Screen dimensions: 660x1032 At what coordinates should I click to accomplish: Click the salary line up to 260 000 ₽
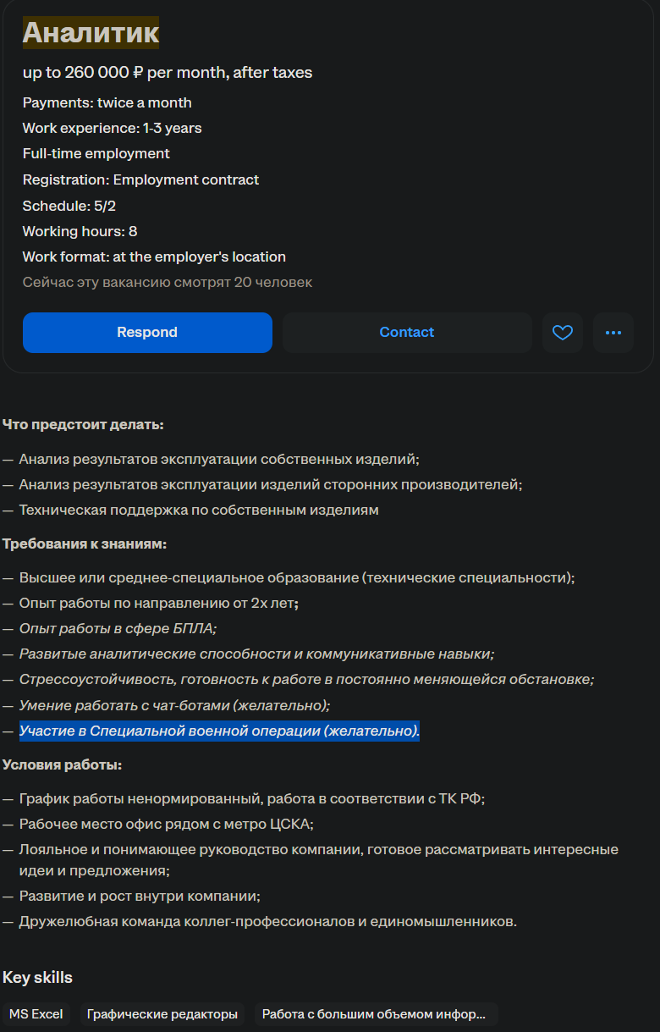coord(168,73)
